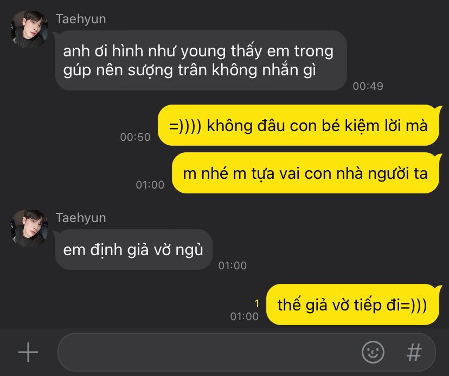Select yellow bubble 'không đâu con bé kiệm lời mà'
The image size is (449, 376).
tap(298, 125)
